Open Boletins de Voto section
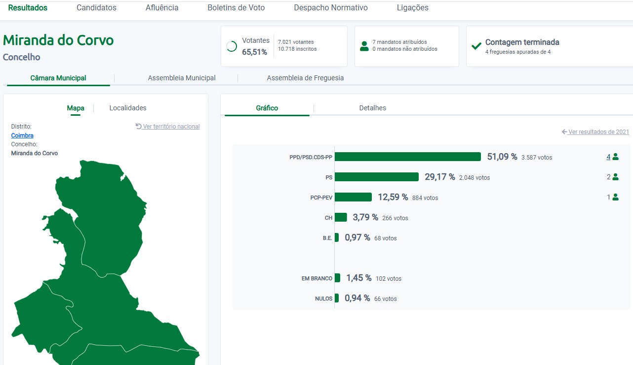The image size is (633, 365). [x=236, y=8]
